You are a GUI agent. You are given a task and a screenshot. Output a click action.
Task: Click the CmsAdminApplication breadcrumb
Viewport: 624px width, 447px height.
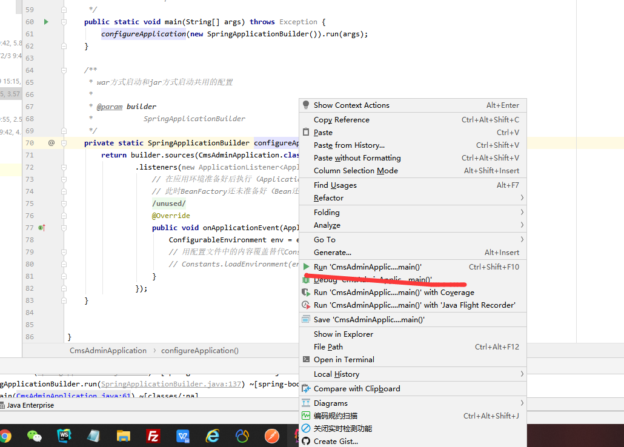(108, 351)
